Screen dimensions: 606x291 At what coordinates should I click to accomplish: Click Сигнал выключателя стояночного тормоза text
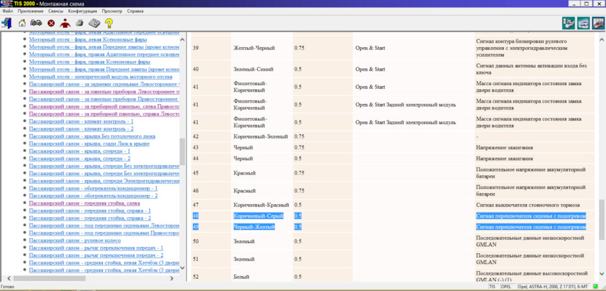click(x=528, y=205)
